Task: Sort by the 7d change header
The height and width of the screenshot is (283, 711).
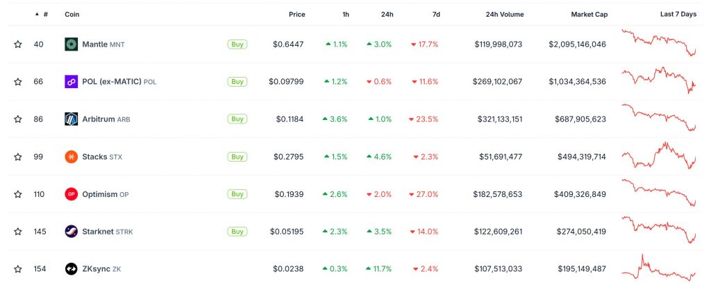Action: pyautogui.click(x=435, y=15)
